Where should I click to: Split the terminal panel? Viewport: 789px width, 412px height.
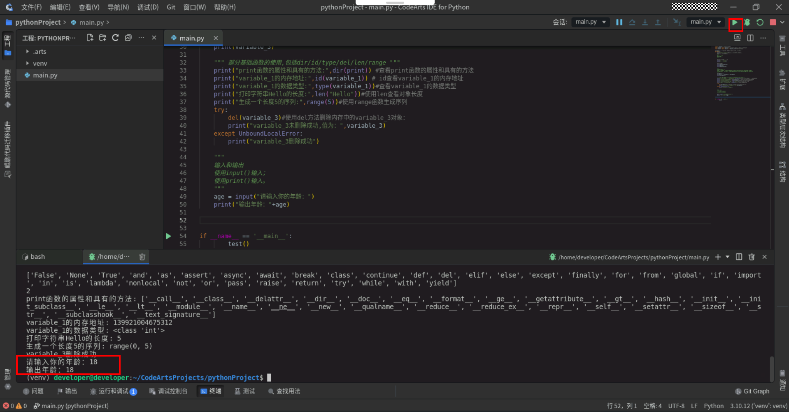point(739,257)
